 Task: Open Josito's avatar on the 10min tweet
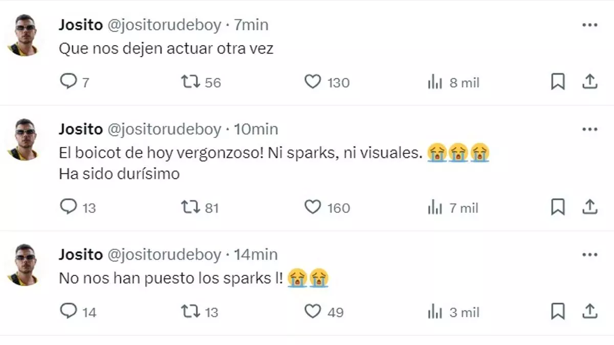click(24, 140)
